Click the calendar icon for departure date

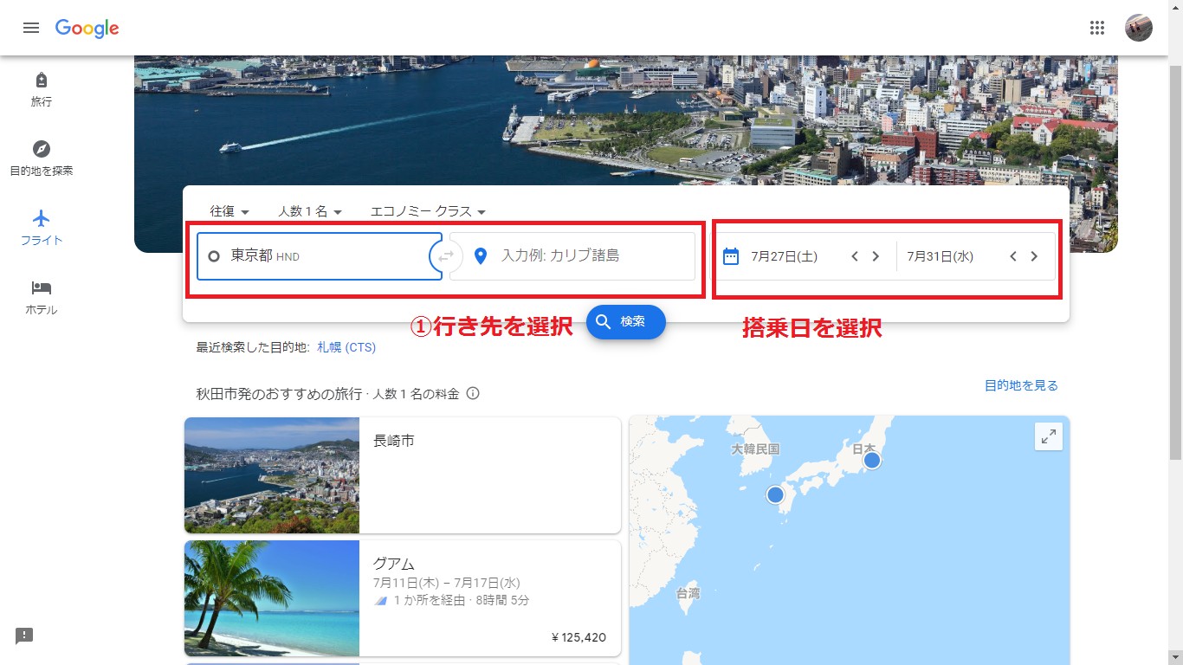click(730, 256)
